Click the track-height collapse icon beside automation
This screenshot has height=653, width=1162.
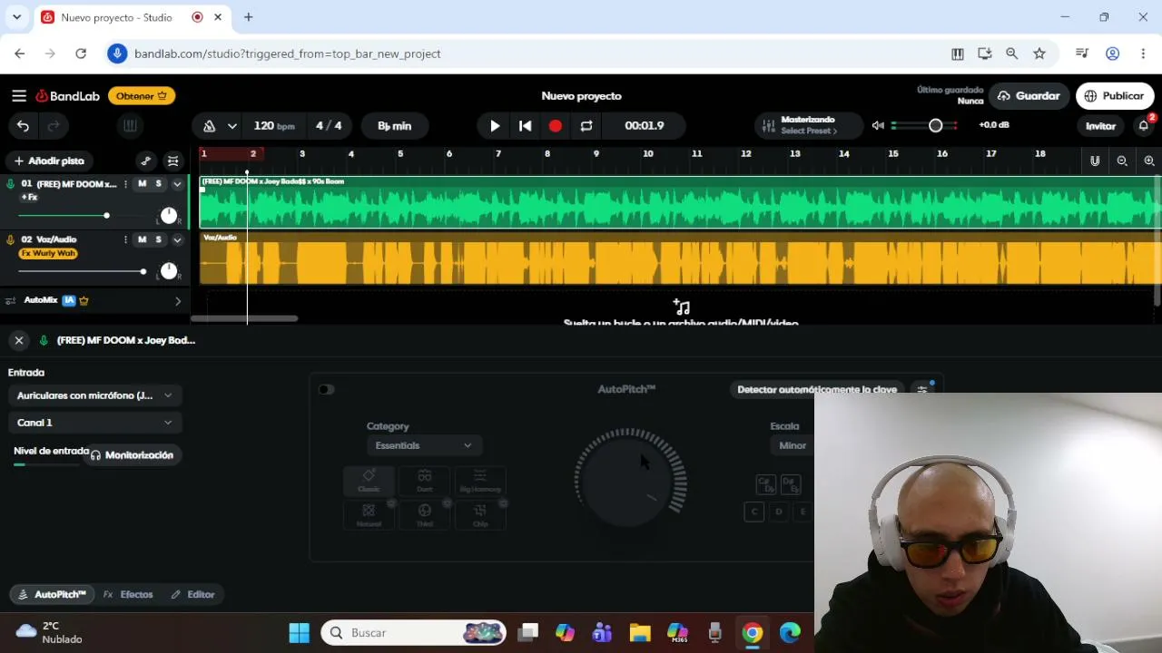coord(172,161)
